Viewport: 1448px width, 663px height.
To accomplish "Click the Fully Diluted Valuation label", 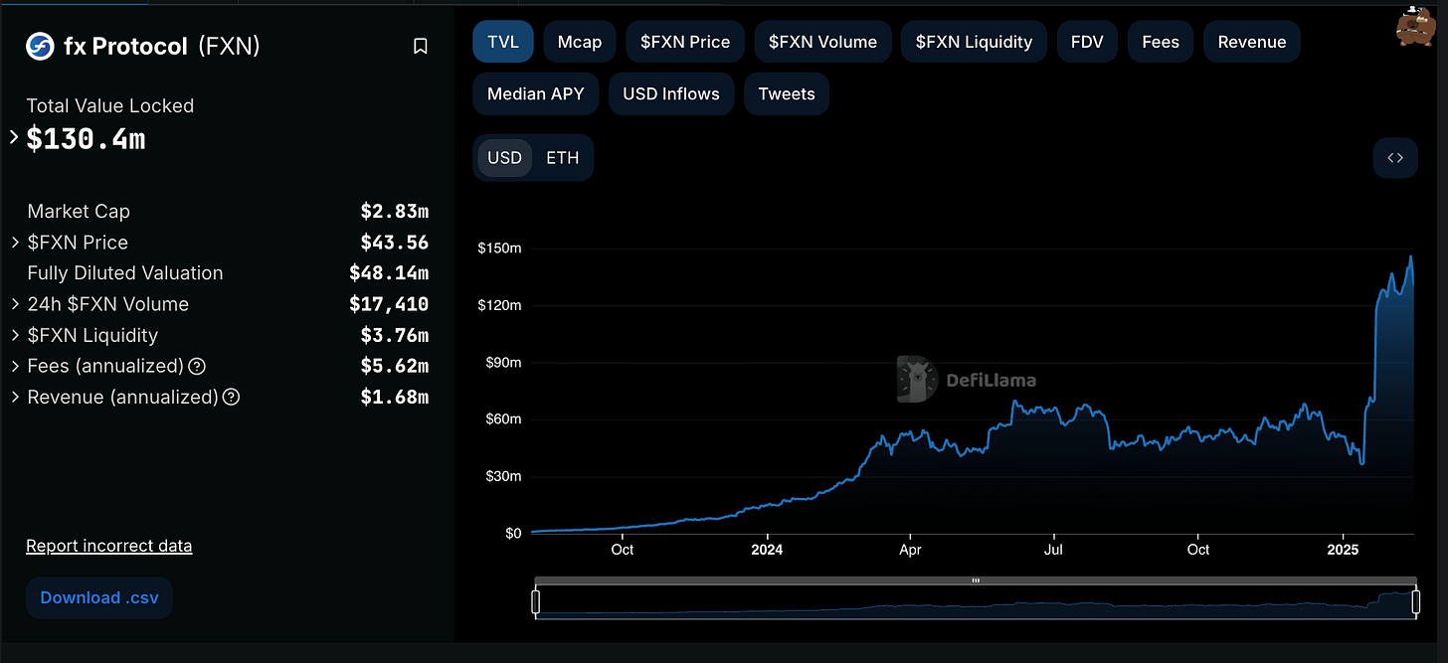I will (125, 273).
